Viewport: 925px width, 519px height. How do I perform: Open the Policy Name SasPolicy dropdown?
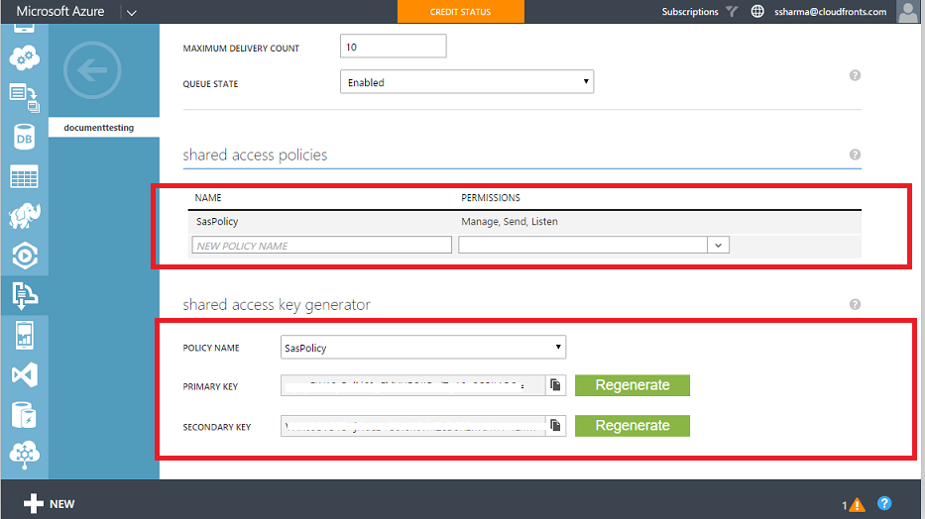click(422, 348)
